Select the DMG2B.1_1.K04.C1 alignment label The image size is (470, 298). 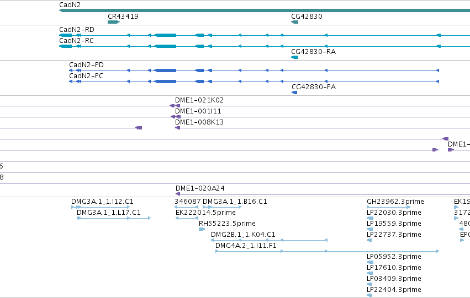(x=243, y=235)
